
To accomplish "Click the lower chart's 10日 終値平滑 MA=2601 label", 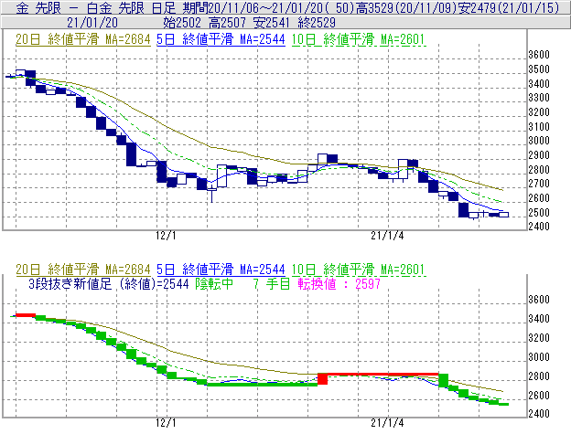I will [x=359, y=270].
